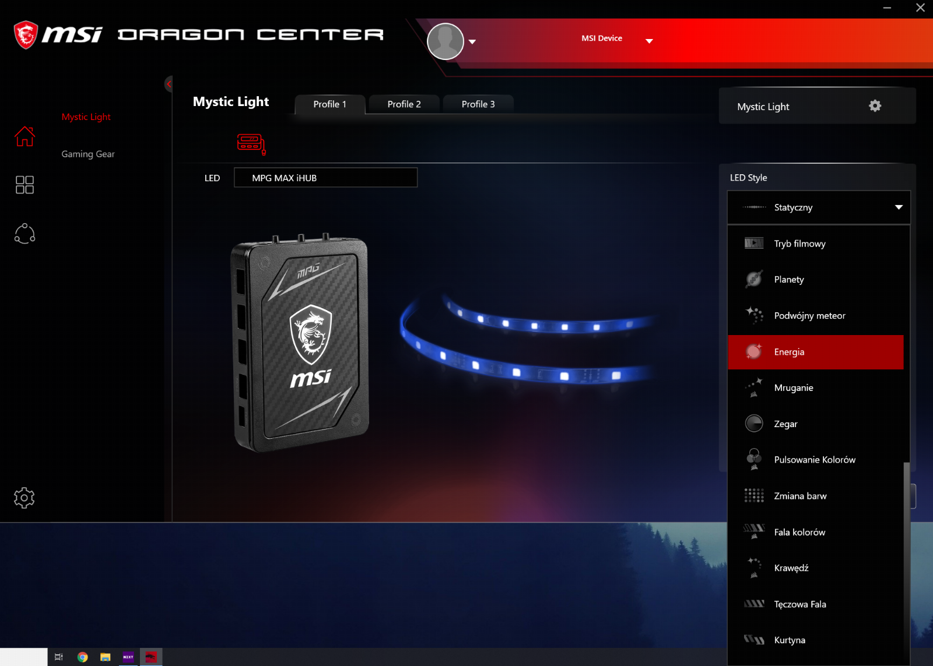
Task: Open the Settings gear in left sidebar
Action: (24, 498)
